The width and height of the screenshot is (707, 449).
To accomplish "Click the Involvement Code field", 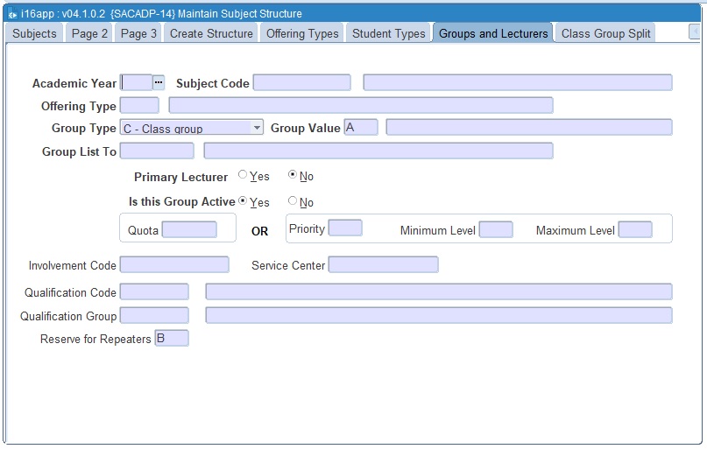I will [x=174, y=265].
